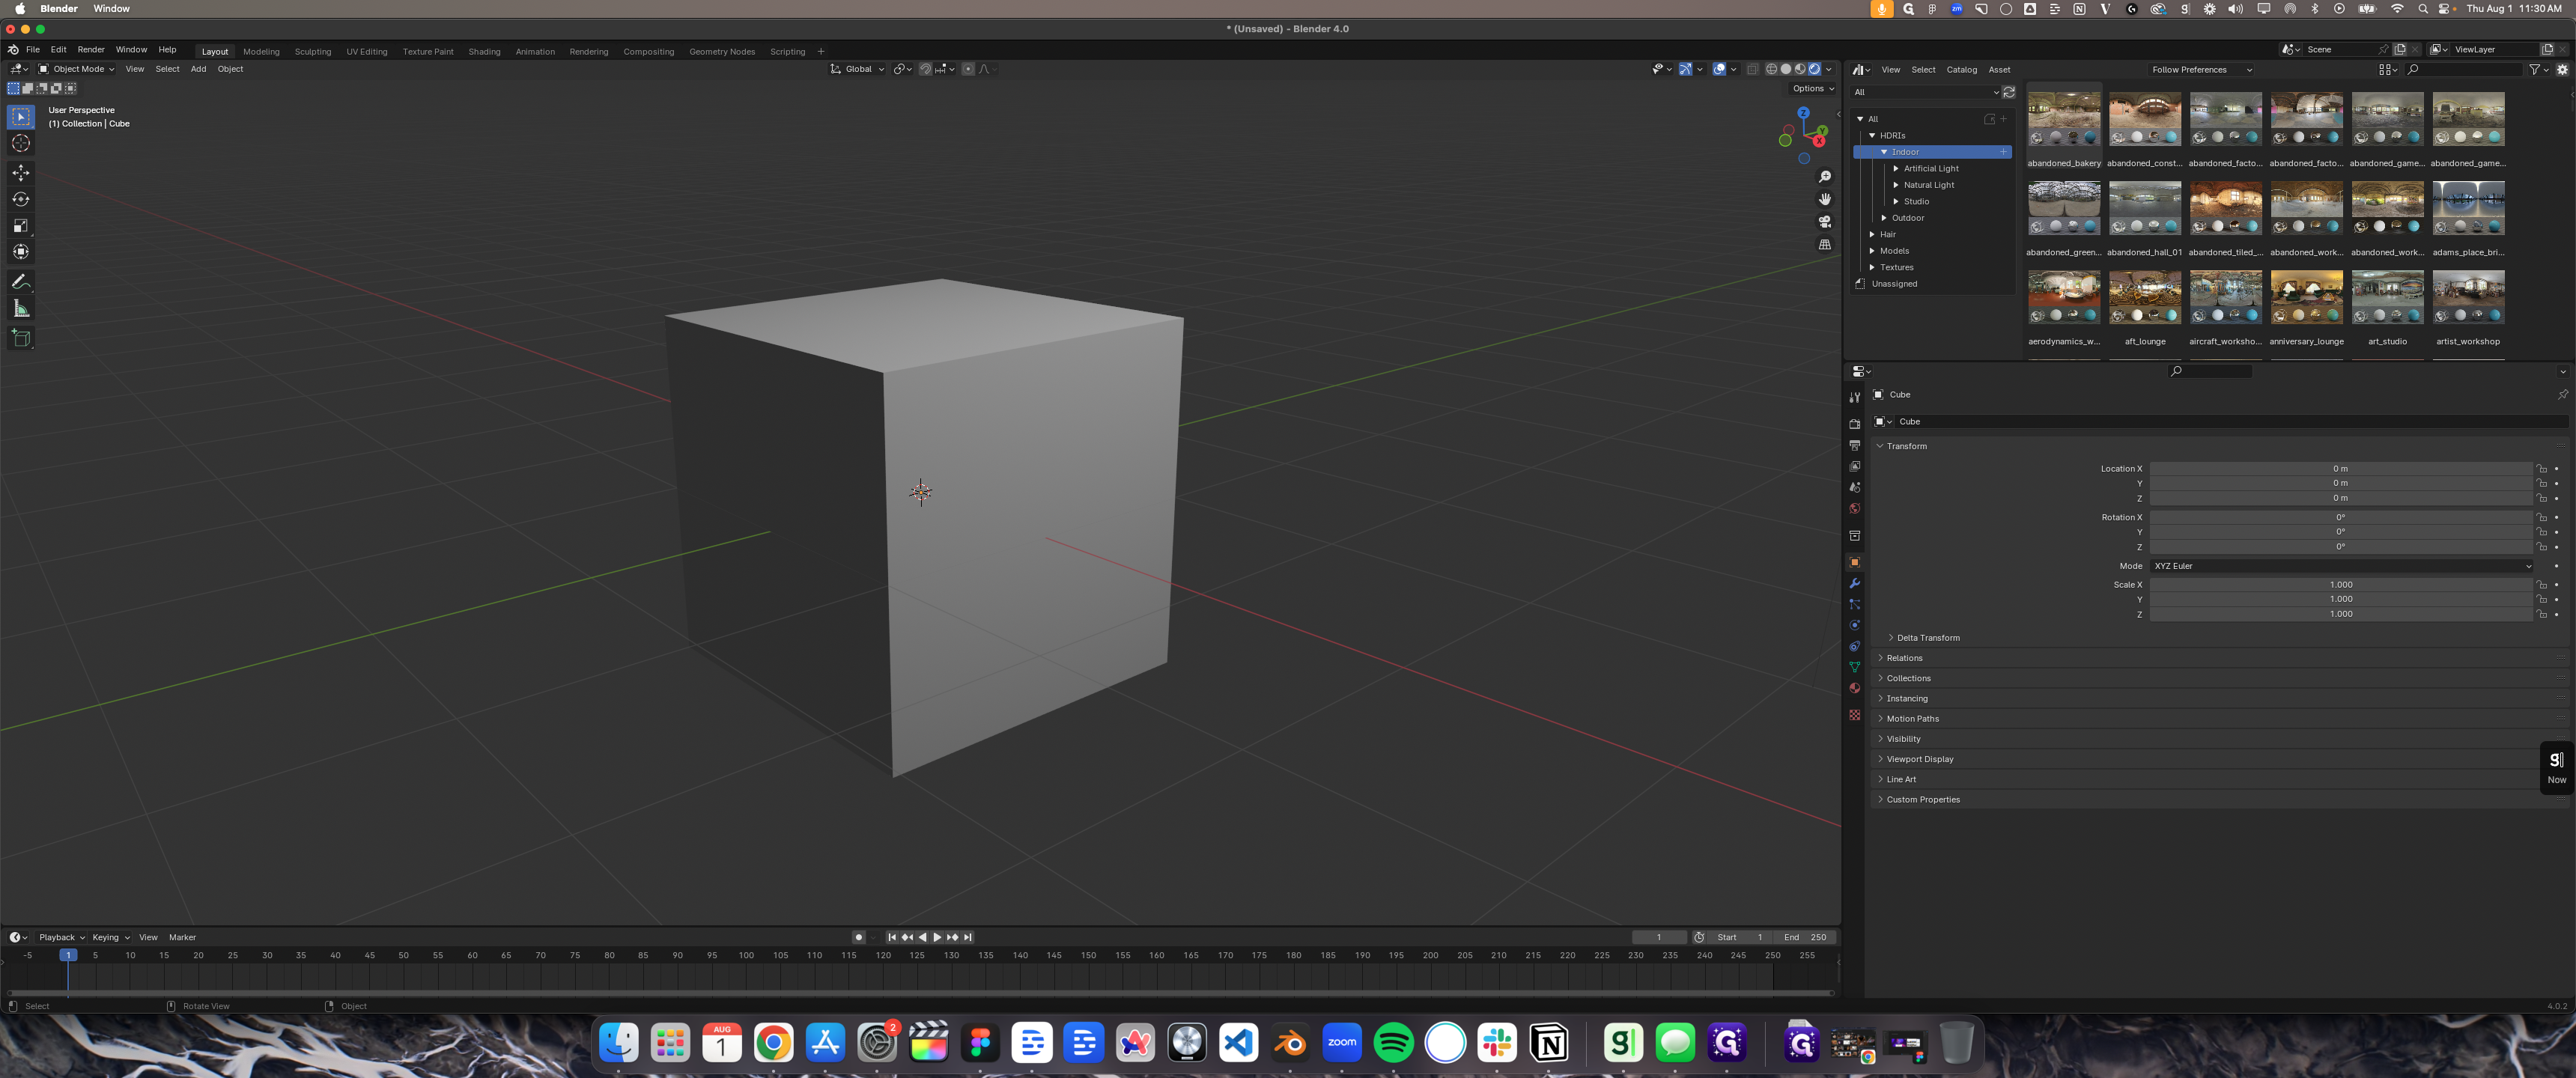
Task: Open the Material properties tab
Action: [1854, 688]
